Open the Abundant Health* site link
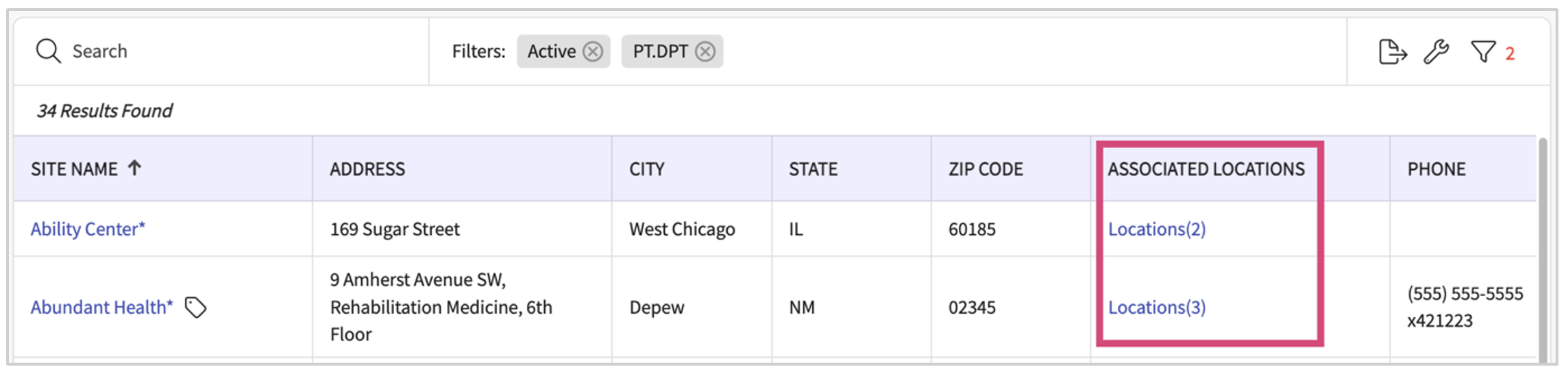1564x374 pixels. point(101,308)
